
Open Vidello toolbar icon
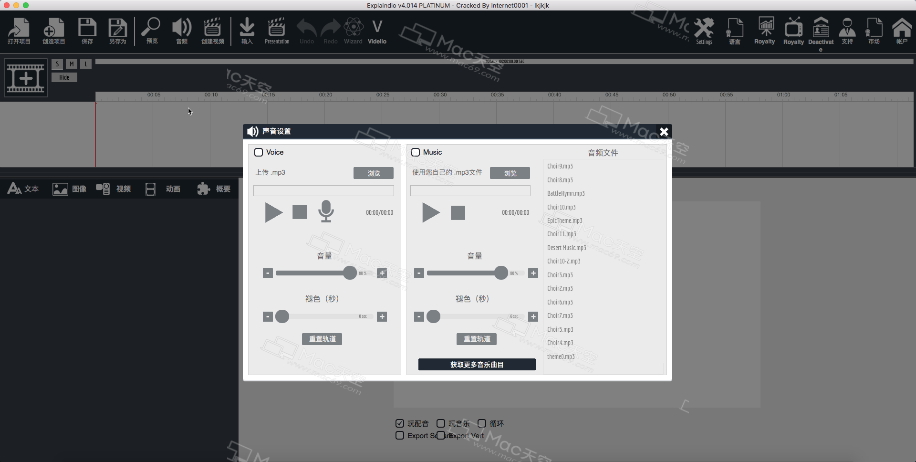coord(377,31)
